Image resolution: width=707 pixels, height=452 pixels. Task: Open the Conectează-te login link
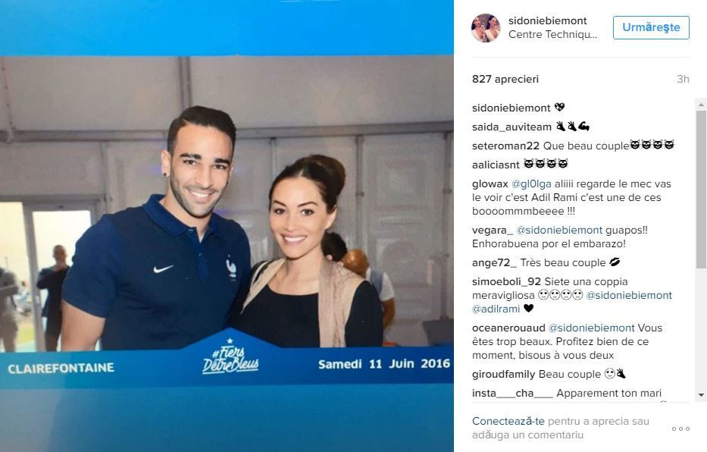tap(508, 421)
